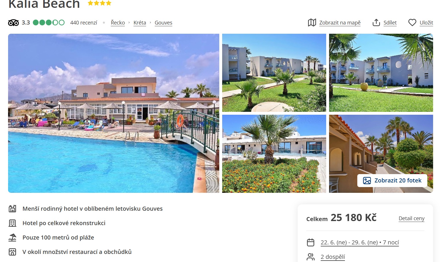
Task: Change the 2 dospělí guest selector
Action: [333, 257]
